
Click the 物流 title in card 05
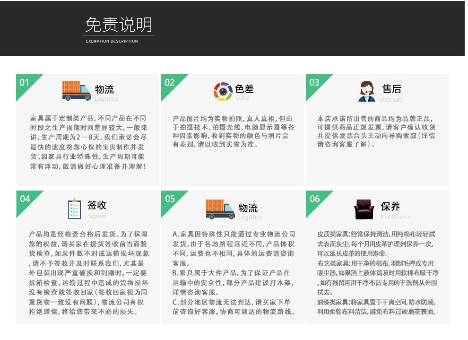248,208
